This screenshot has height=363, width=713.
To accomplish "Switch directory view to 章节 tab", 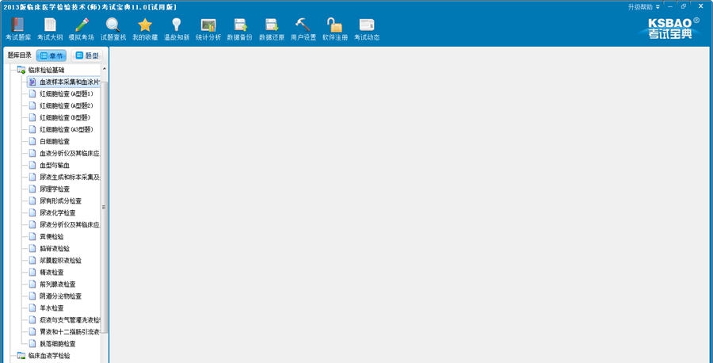I will tap(51, 56).
